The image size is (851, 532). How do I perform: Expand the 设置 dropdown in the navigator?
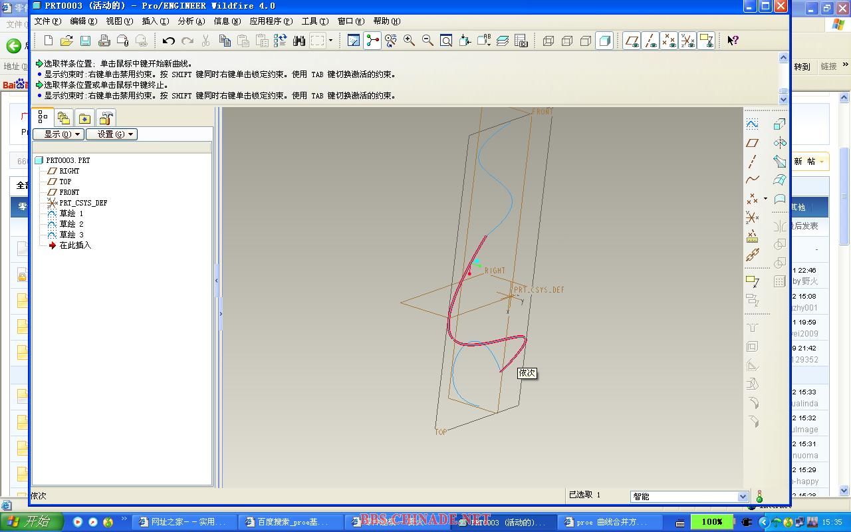point(111,134)
